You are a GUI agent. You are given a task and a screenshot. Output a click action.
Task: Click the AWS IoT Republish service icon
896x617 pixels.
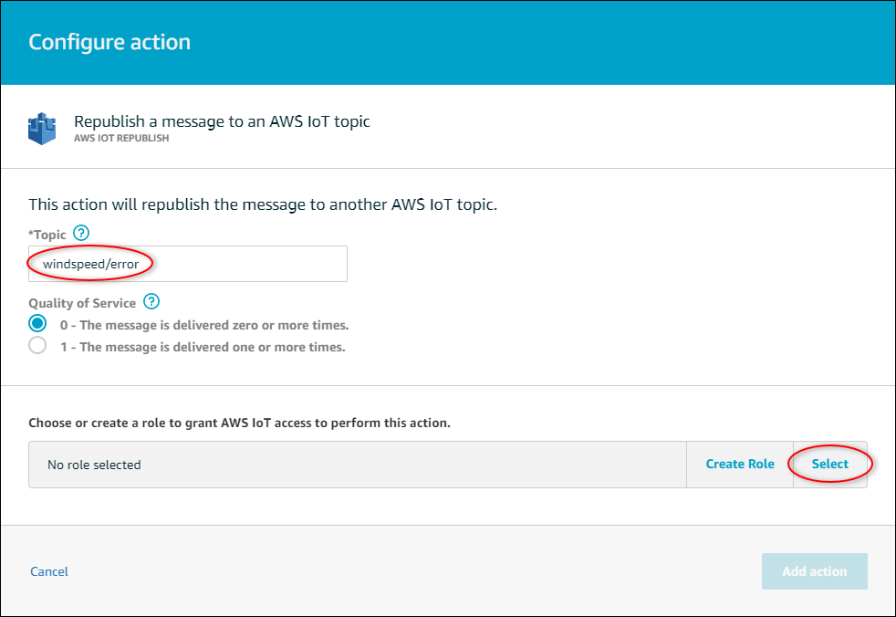coord(40,127)
